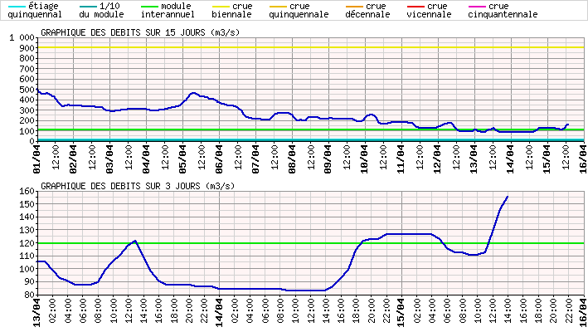Click the '300' y-axis value on 15-day chart
The height and width of the screenshot is (332, 588).
click(x=27, y=110)
